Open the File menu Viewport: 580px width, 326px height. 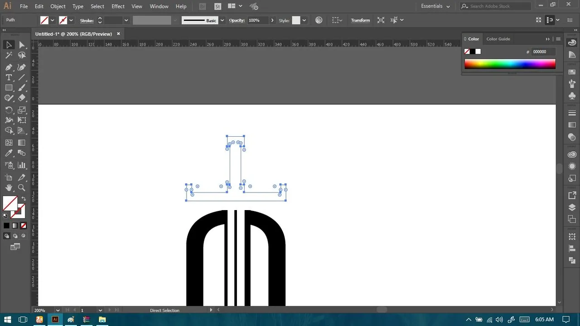24,6
